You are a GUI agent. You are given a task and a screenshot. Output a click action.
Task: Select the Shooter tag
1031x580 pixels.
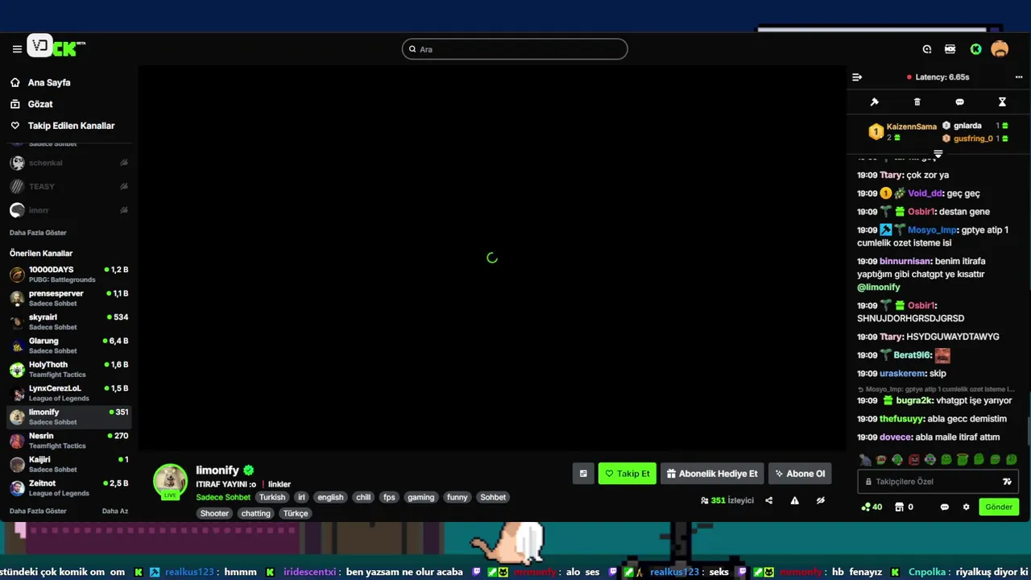tap(214, 513)
